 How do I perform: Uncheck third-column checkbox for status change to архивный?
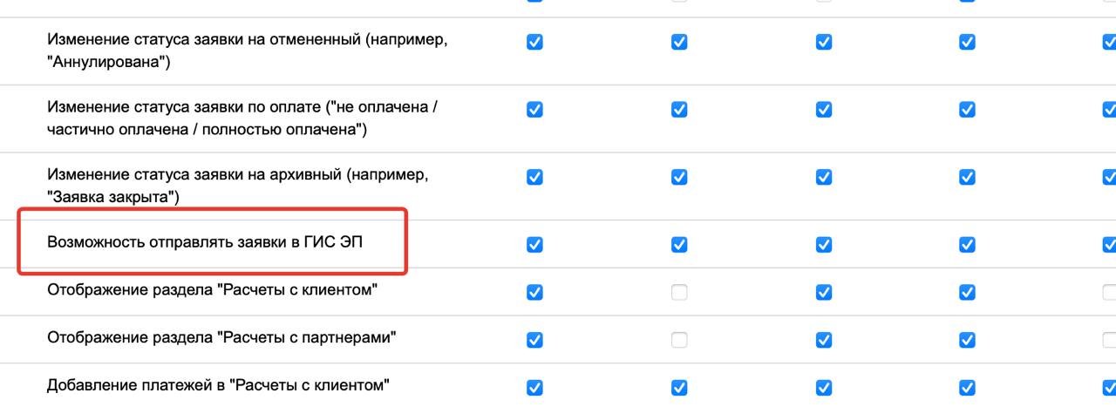824,177
